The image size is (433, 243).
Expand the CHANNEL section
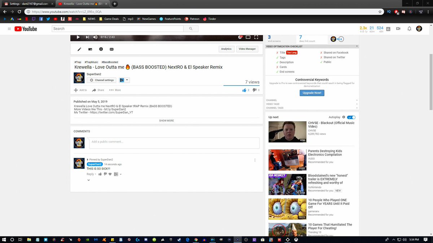[x=312, y=100]
